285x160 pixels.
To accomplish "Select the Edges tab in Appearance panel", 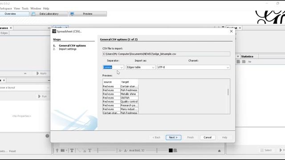I will coord(4,33).
